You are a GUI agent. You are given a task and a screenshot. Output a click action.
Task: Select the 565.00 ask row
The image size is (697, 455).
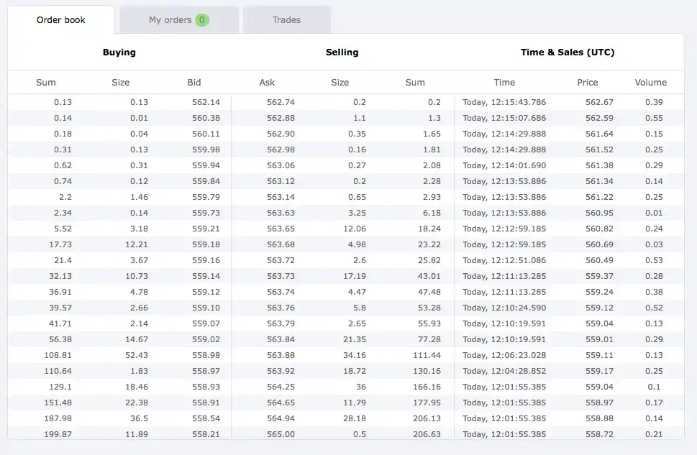281,434
